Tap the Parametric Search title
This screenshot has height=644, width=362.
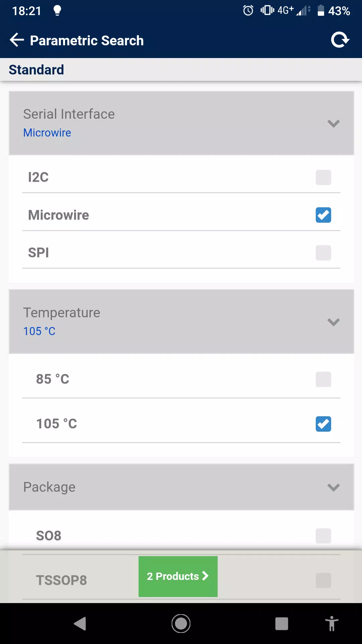point(87,41)
